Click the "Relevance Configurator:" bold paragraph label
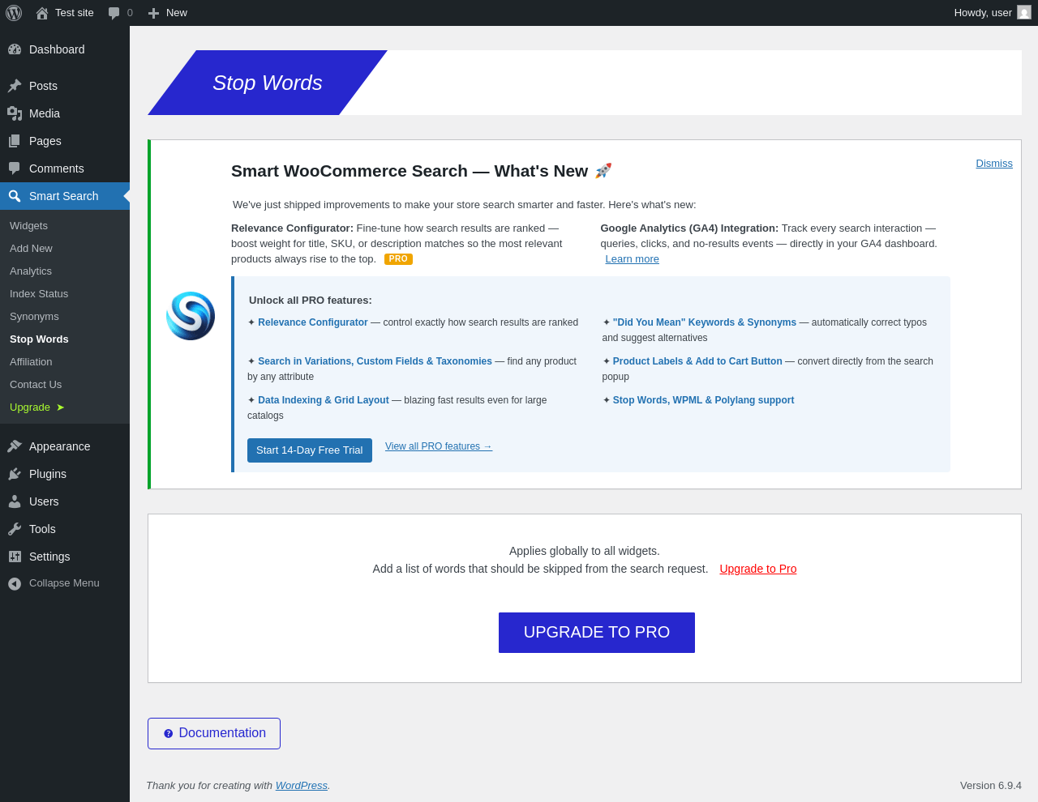1038x802 pixels. pyautogui.click(x=292, y=228)
